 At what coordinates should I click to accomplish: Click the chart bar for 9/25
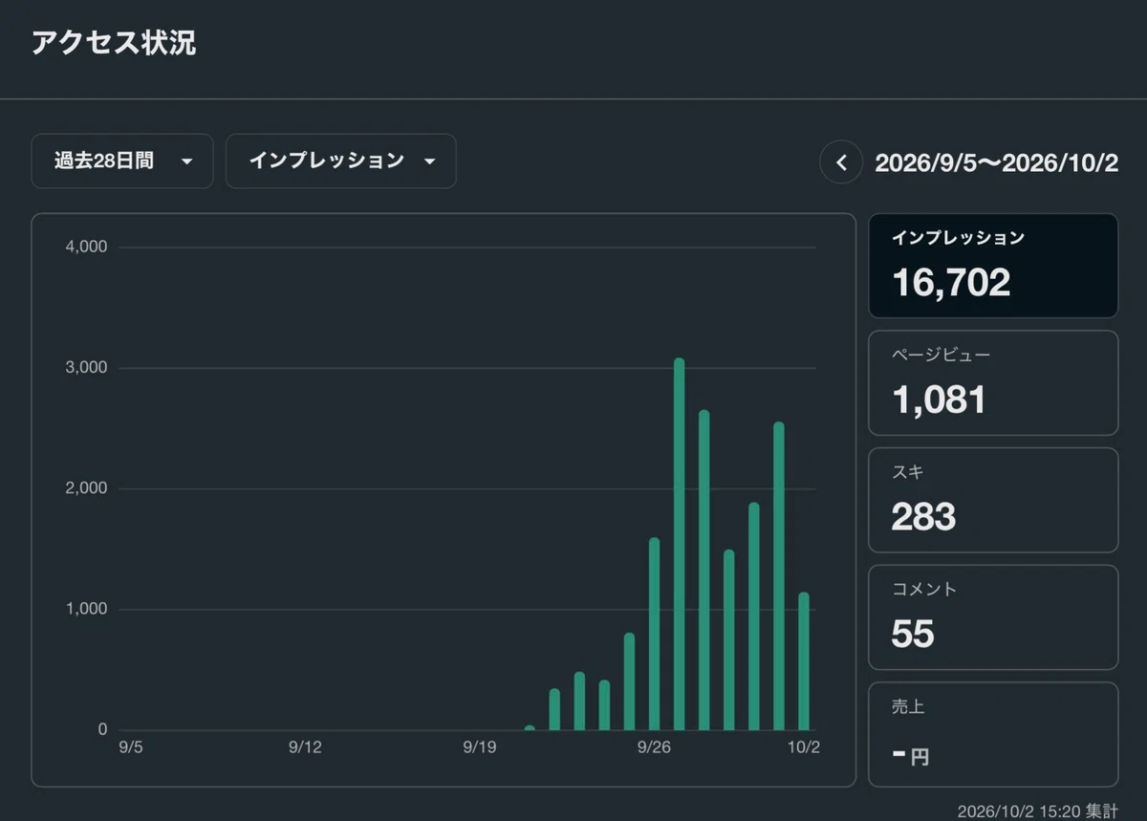click(630, 681)
